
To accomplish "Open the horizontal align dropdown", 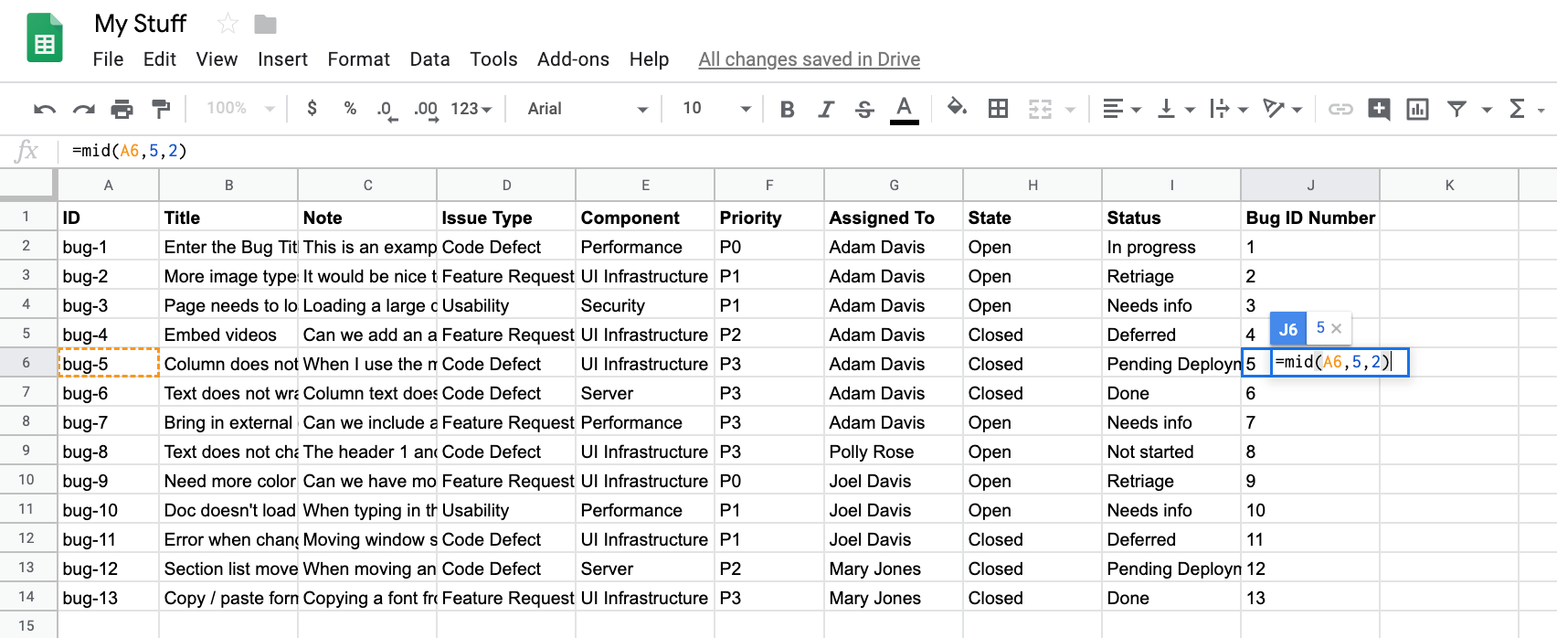I will coord(1121,109).
